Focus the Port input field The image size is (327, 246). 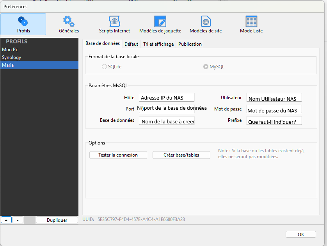(167, 109)
